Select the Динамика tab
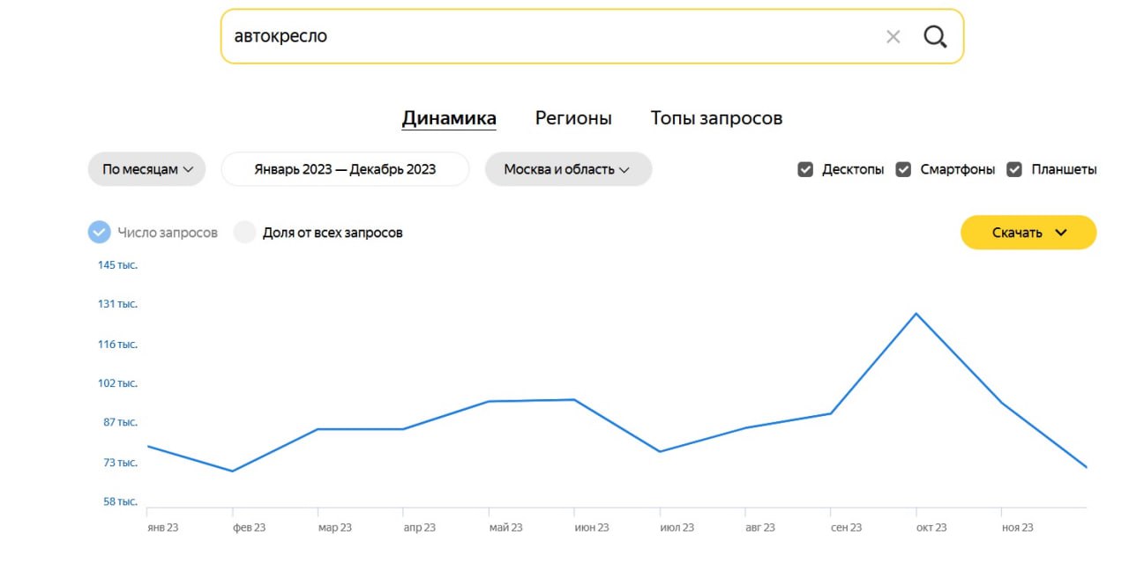Image resolution: width=1129 pixels, height=564 pixels. click(x=449, y=118)
